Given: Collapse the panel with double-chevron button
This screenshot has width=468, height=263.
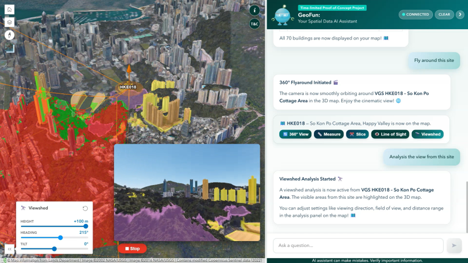Looking at the screenshot, I should coord(9,249).
